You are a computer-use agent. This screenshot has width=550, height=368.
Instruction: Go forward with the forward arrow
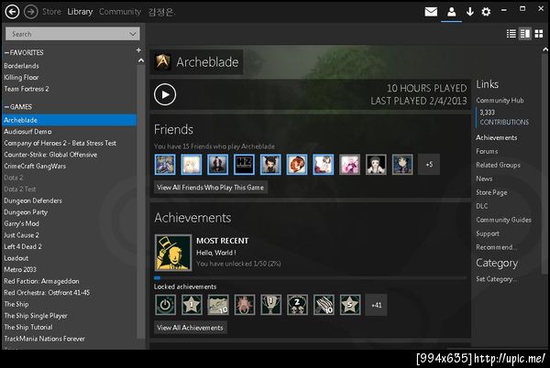31,12
